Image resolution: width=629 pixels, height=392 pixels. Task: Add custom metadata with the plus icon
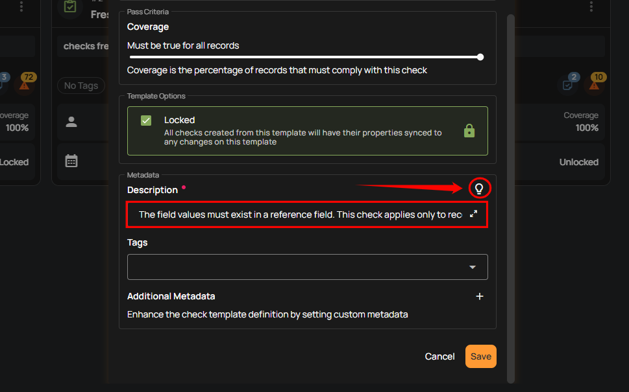(480, 296)
